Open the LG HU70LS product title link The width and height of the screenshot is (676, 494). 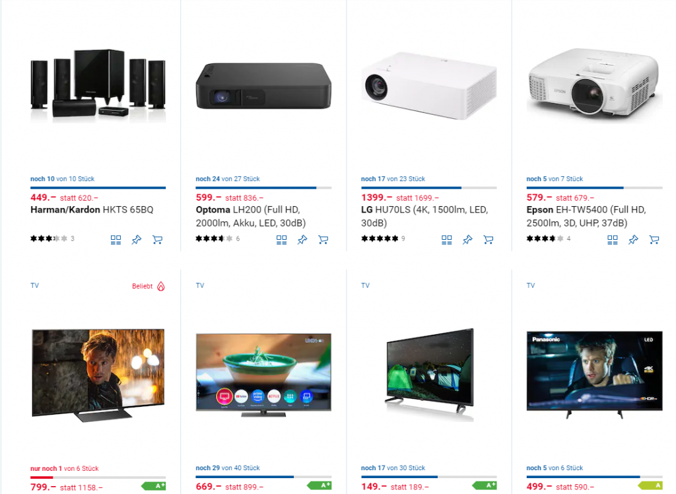(424, 216)
